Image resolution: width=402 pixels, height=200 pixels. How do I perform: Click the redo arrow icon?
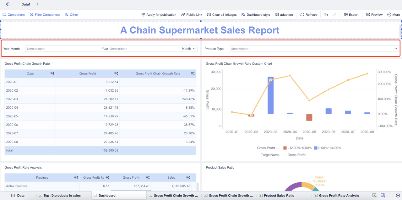tap(334, 15)
